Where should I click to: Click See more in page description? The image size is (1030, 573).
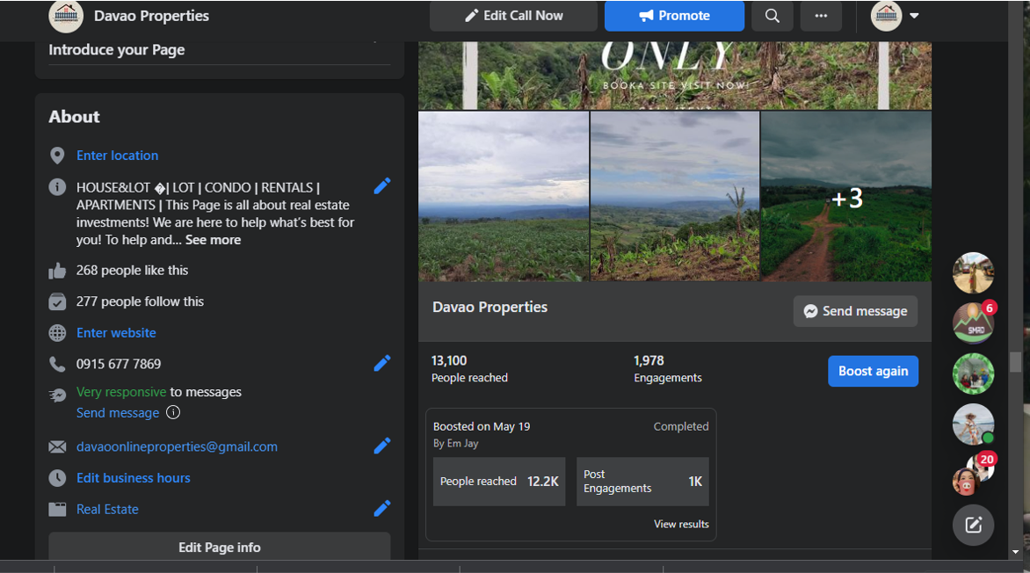pyautogui.click(x=213, y=240)
